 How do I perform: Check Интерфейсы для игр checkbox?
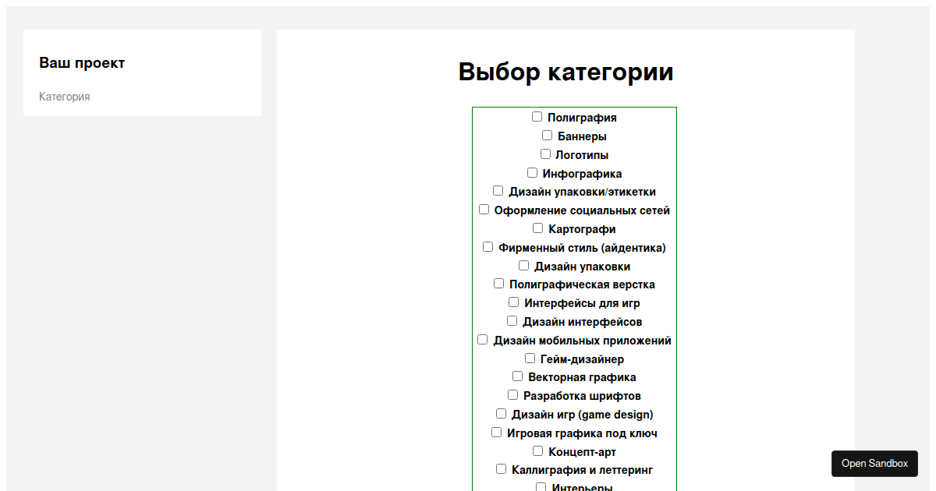[x=514, y=302]
